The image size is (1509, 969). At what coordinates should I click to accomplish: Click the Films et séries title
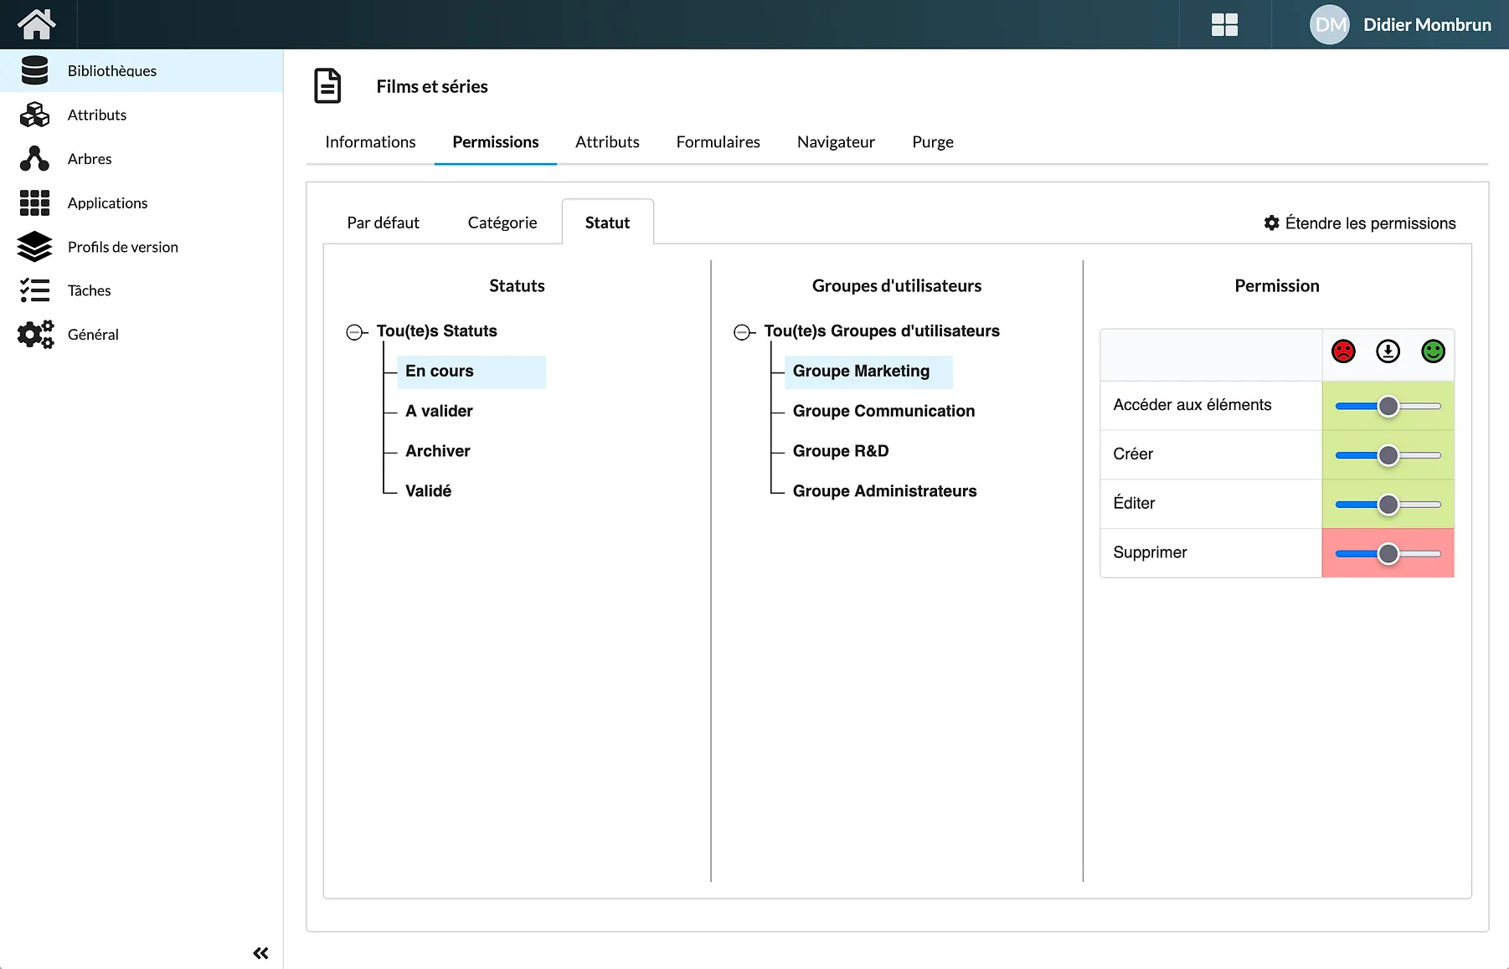[432, 87]
